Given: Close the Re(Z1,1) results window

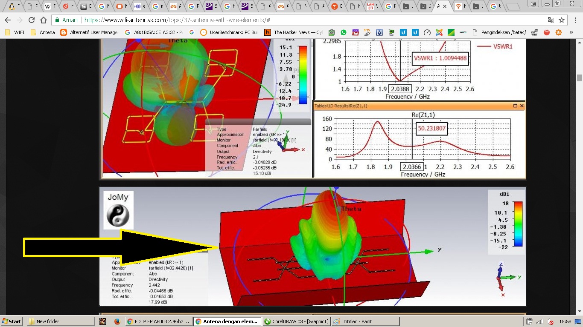Looking at the screenshot, I should (522, 106).
